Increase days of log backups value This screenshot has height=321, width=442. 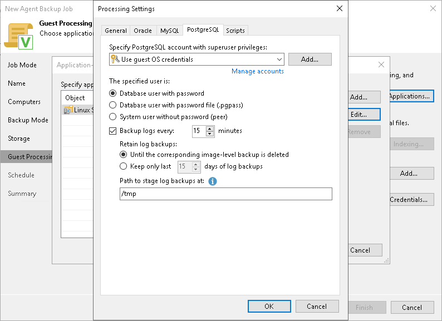[x=196, y=164]
